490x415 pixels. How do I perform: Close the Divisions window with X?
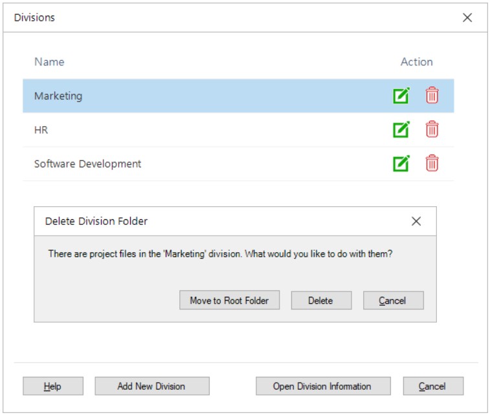467,17
